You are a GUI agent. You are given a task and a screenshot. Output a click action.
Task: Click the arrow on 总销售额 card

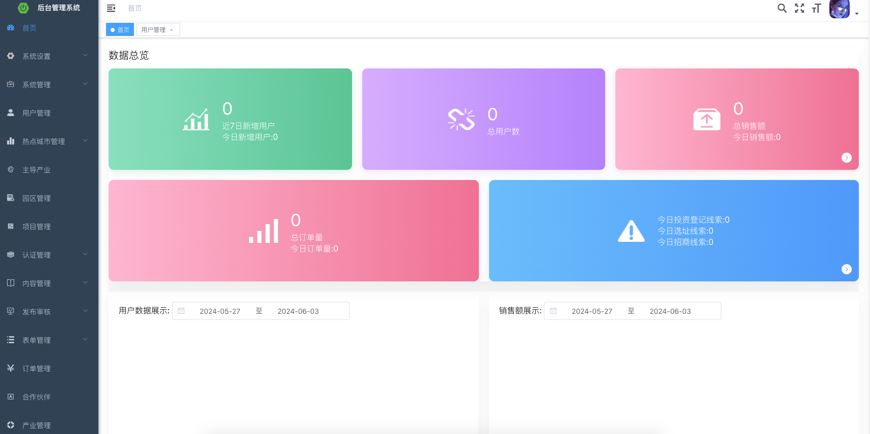click(846, 158)
